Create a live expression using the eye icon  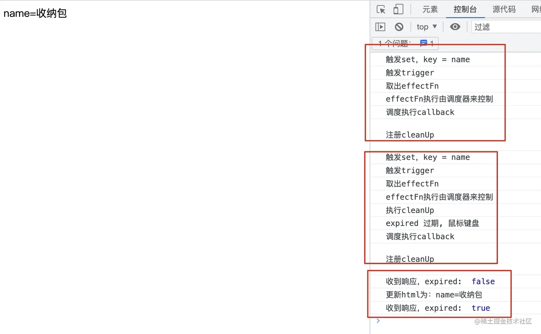[x=455, y=26]
